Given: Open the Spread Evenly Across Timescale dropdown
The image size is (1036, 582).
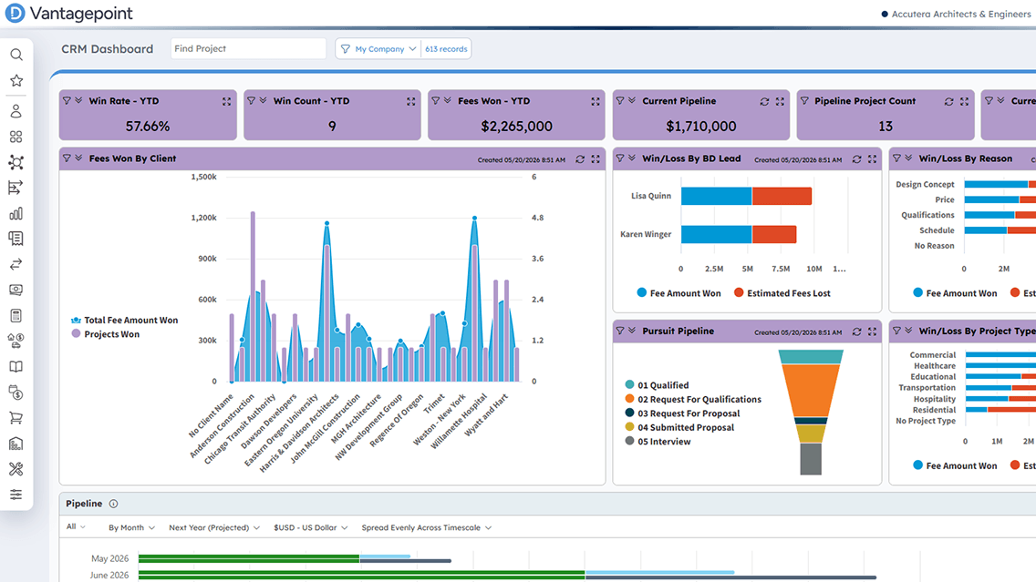Looking at the screenshot, I should (426, 528).
